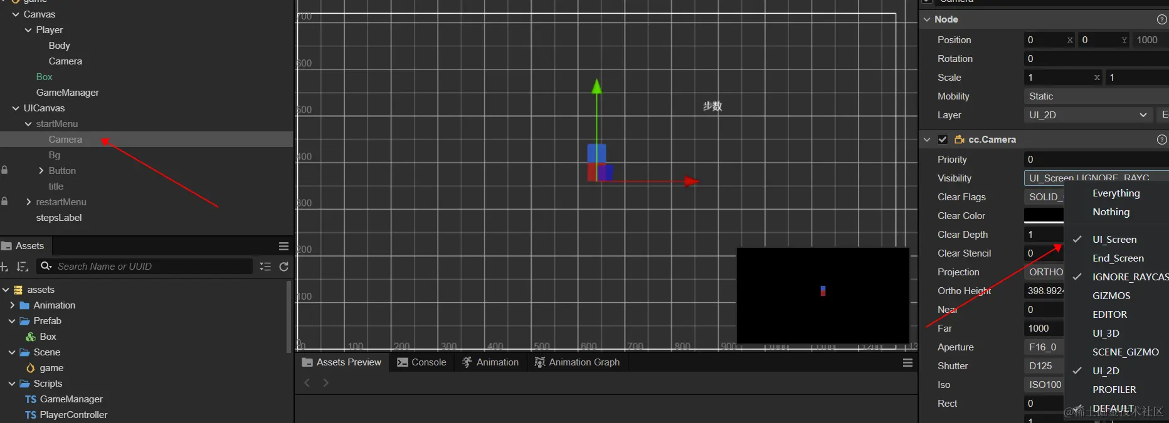1169x423 pixels.
Task: Click the lock icon beside restartMenu node
Action: pos(4,201)
